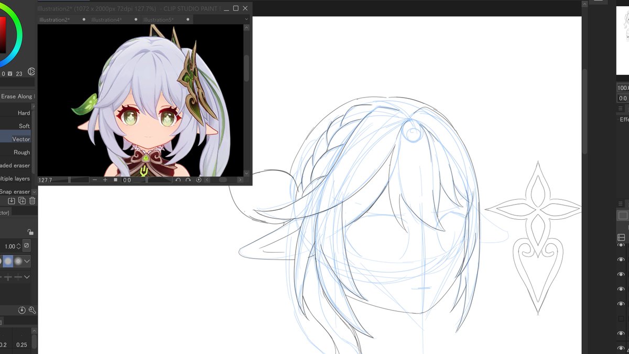The height and width of the screenshot is (354, 629).
Task: Click the unsaved dot on the Illustration4 tab
Action: pos(136,20)
